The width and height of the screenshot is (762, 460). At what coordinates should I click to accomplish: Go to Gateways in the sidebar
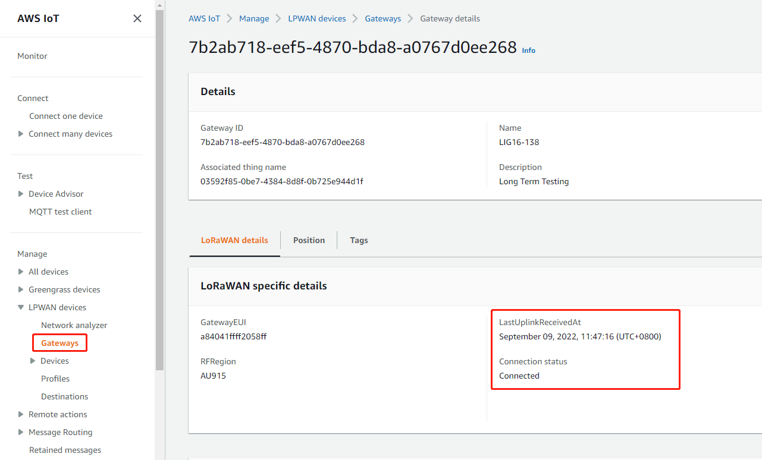[59, 343]
